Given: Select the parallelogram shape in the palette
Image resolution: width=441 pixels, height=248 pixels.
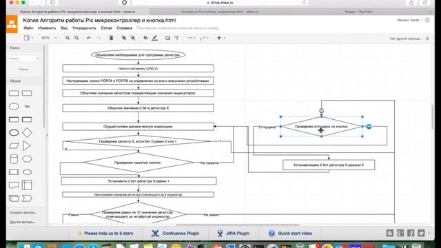Looking at the screenshot, I should click(14, 146).
